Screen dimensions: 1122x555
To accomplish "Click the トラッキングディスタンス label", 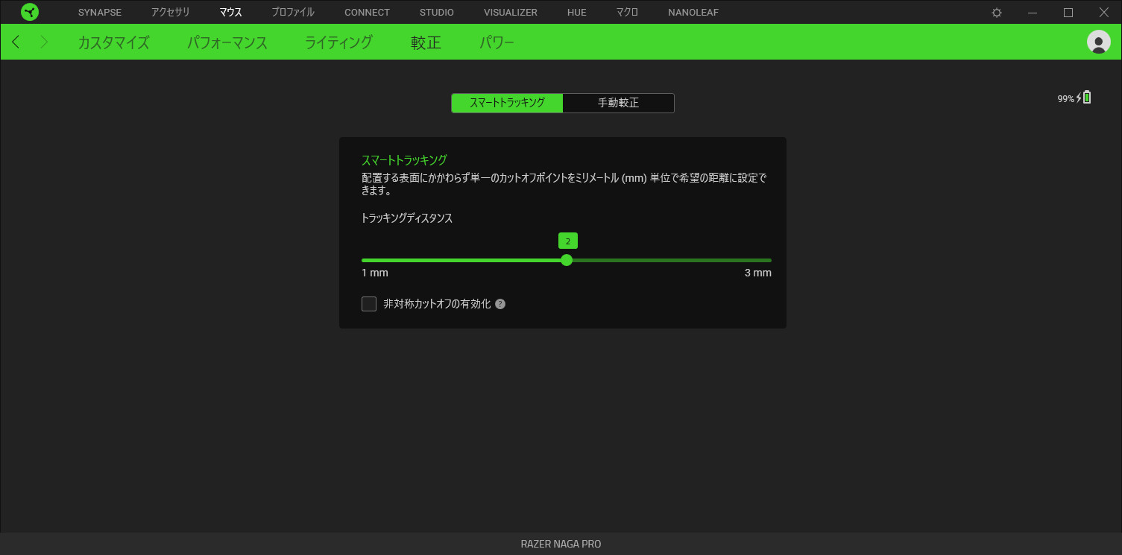I will pos(407,218).
